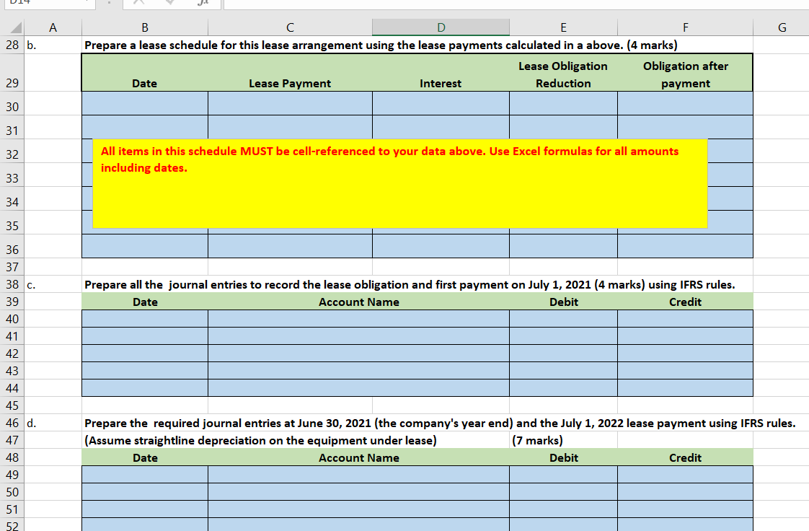Click the straightline depreciation assumption text
The width and height of the screenshot is (809, 531).
[x=260, y=440]
